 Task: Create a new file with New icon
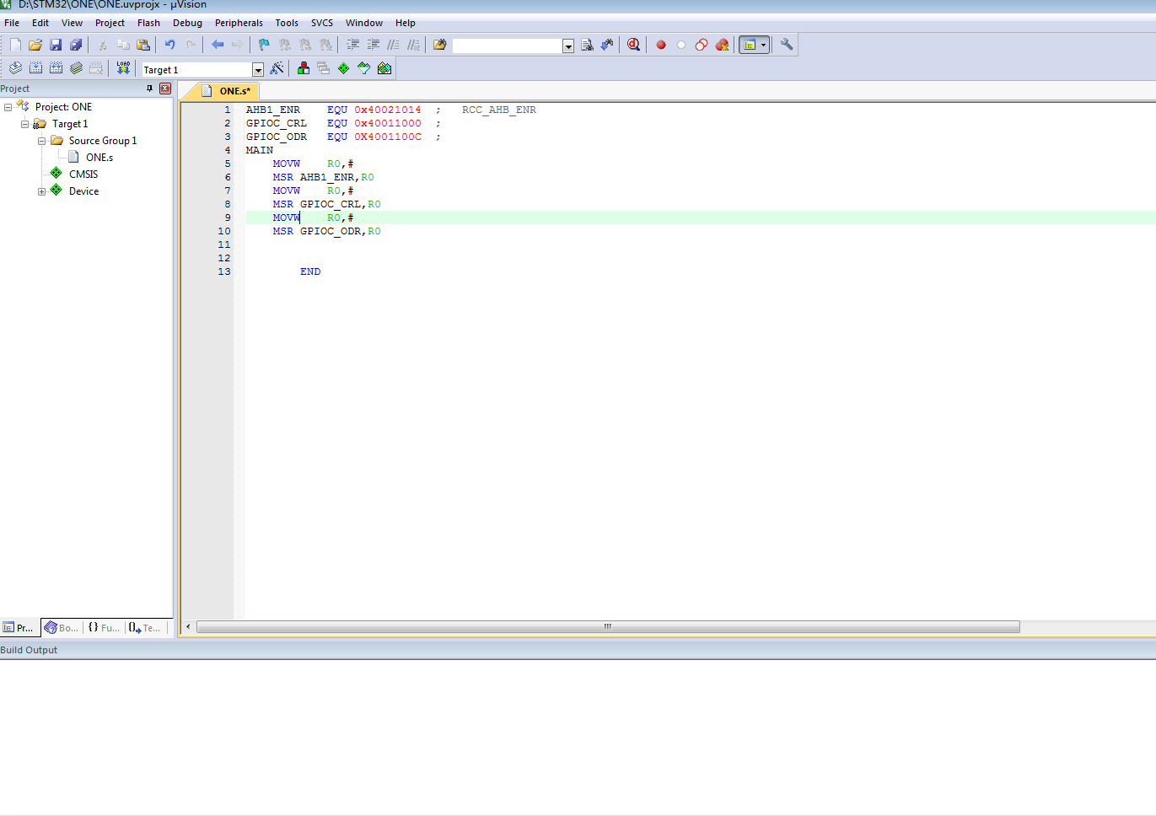click(15, 45)
